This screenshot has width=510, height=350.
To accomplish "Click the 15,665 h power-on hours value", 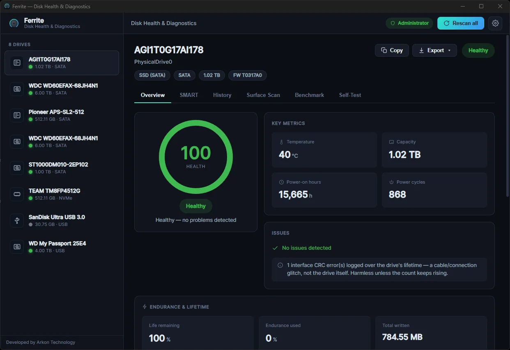I will click(x=296, y=194).
